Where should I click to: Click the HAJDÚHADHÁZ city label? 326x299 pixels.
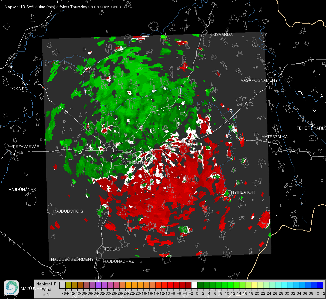point(119,261)
